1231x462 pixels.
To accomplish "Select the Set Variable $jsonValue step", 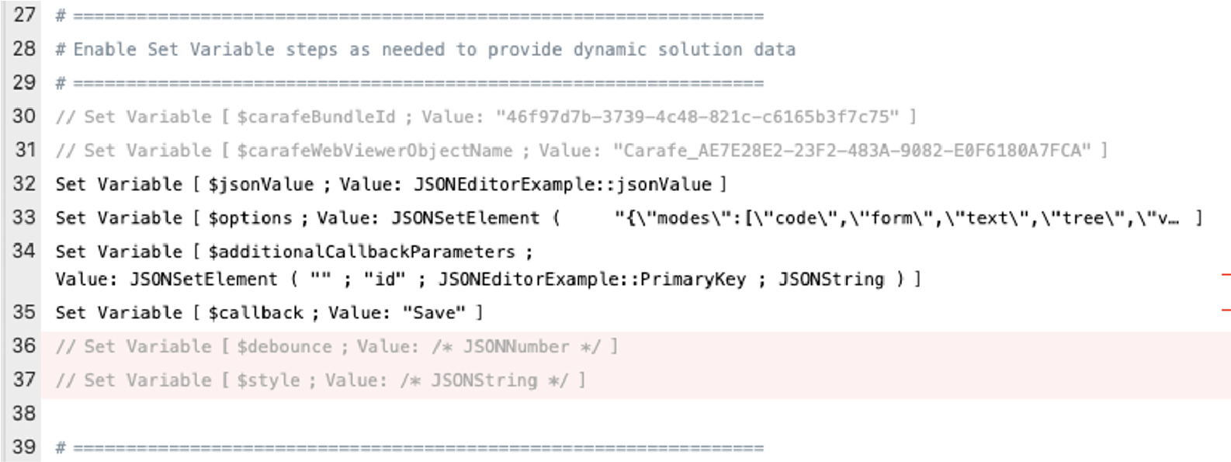I will pos(391,184).
